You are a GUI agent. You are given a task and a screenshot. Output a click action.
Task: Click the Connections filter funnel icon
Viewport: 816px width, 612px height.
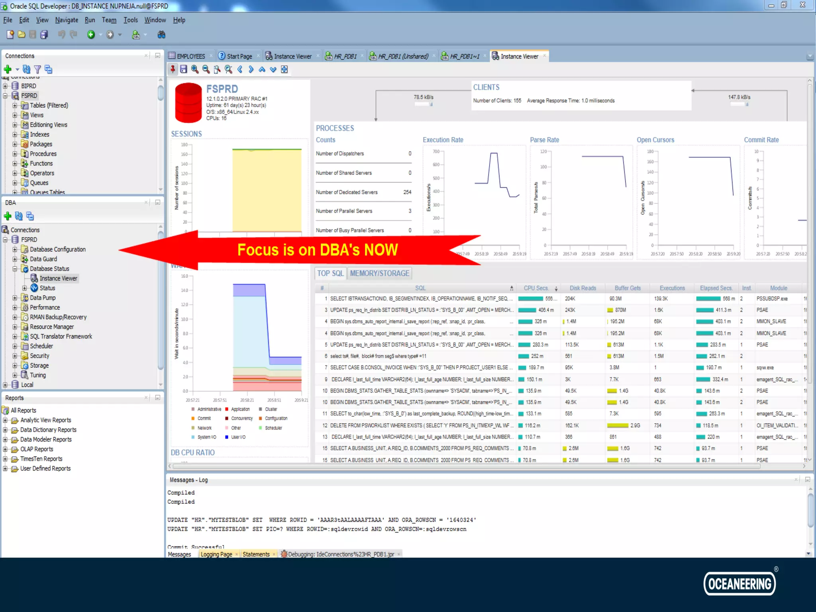(x=37, y=69)
